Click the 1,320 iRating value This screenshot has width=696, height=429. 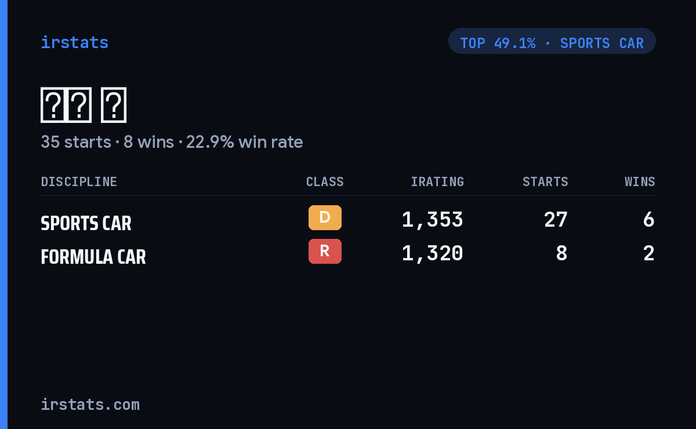pyautogui.click(x=433, y=253)
